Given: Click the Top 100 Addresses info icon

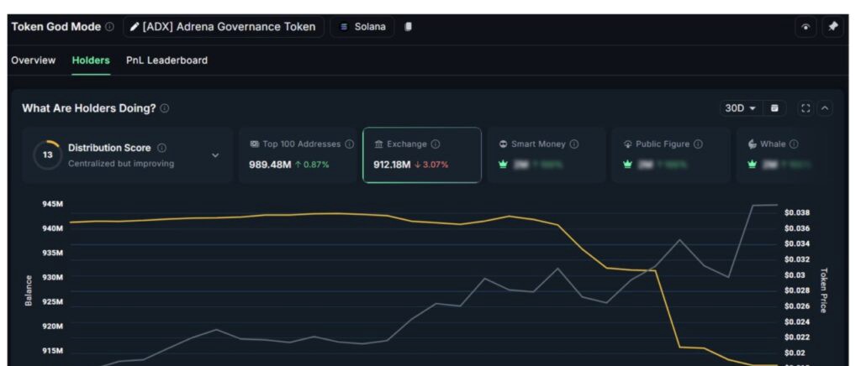Looking at the screenshot, I should [x=349, y=144].
